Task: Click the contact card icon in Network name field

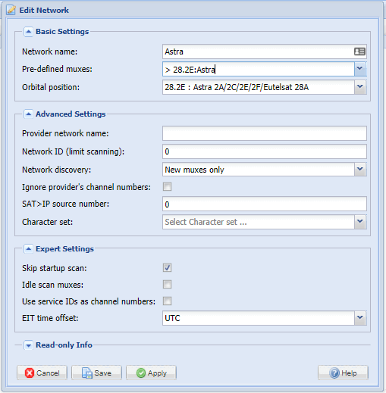Action: (x=359, y=51)
